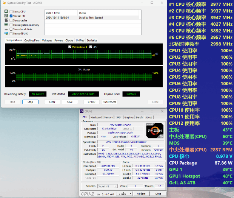Image resolution: width=234 pixels, height=198 pixels.
Task: Click the disk icon beside Stress local disks
Action: [6, 30]
